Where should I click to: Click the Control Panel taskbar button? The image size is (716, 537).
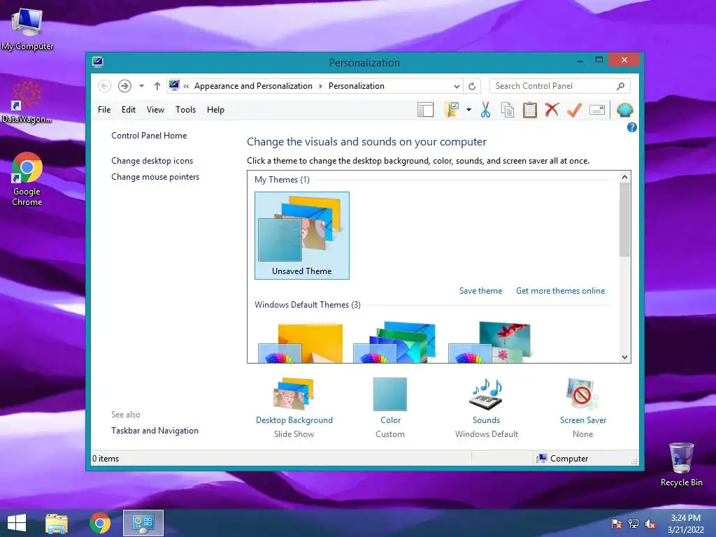[143, 523]
